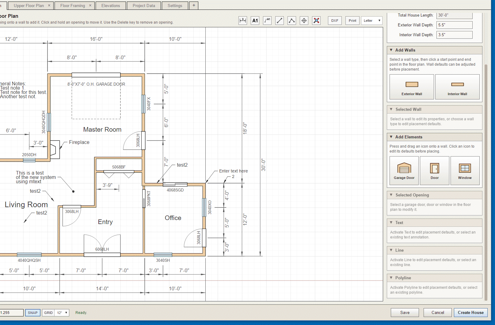Select the 'Enter text here' annotation
The width and height of the screenshot is (495, 325).
(234, 171)
